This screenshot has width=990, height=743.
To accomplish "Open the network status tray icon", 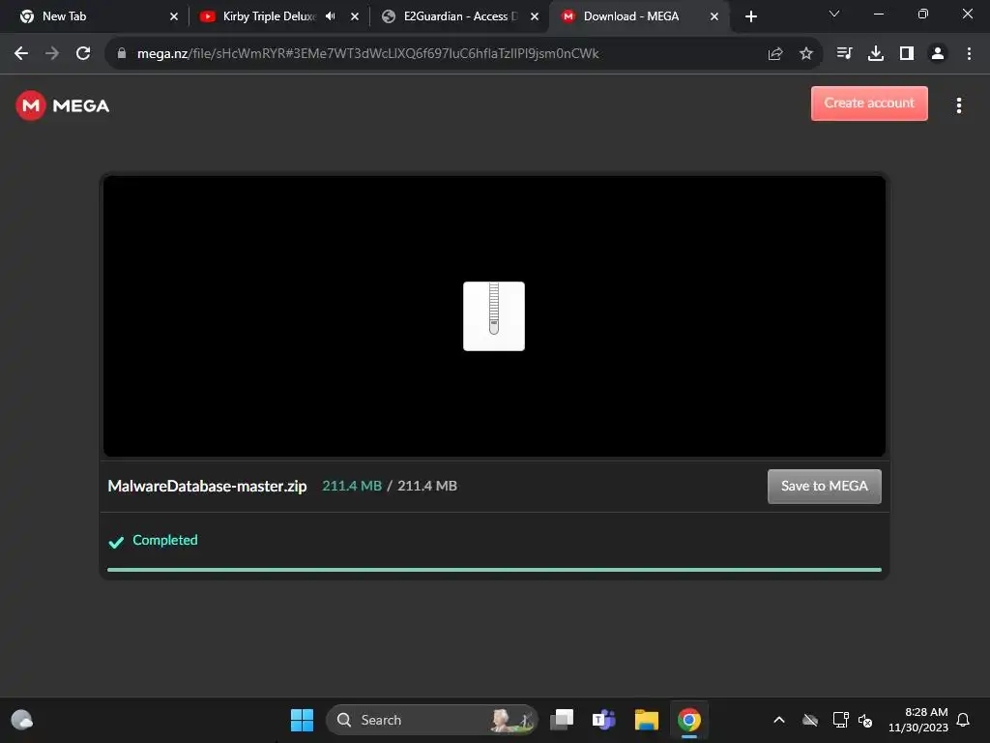I will click(x=840, y=720).
